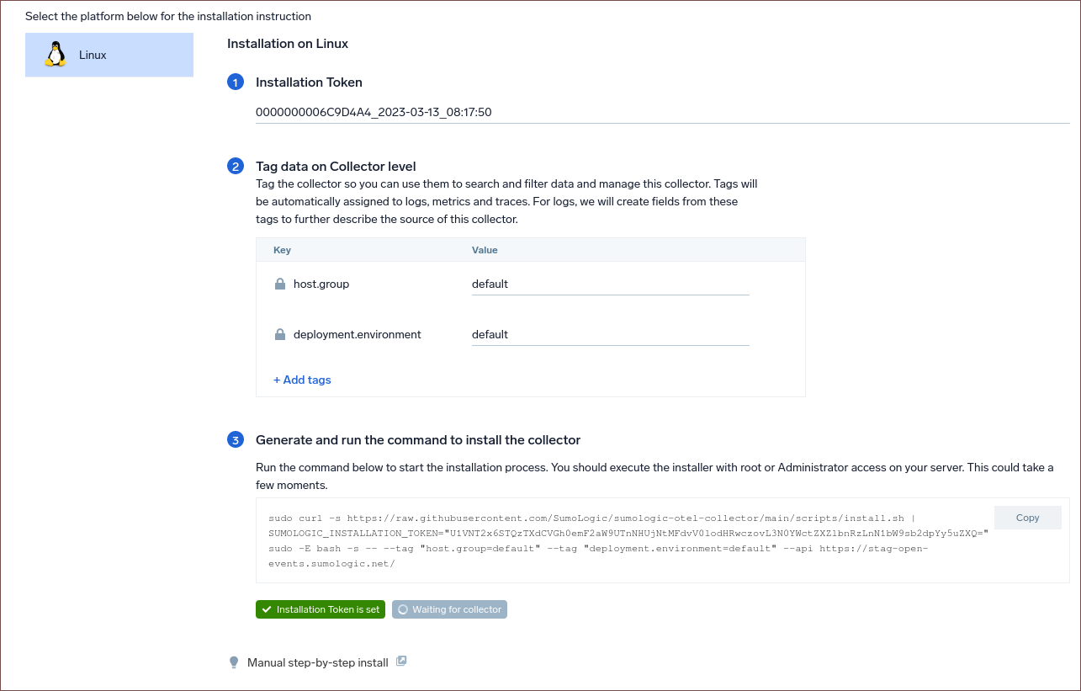The width and height of the screenshot is (1081, 691).
Task: Click the Installation Token is set badge
Action: 321,609
